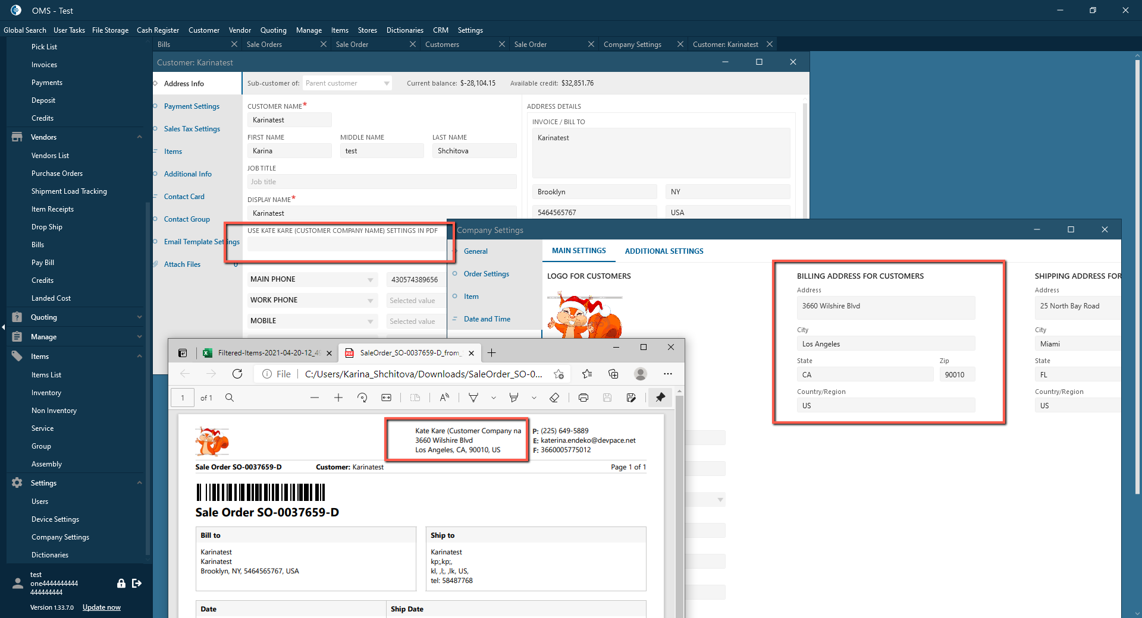Image resolution: width=1142 pixels, height=618 pixels.
Task: Switch to ADDITIONAL SETTINGS tab
Action: point(664,251)
